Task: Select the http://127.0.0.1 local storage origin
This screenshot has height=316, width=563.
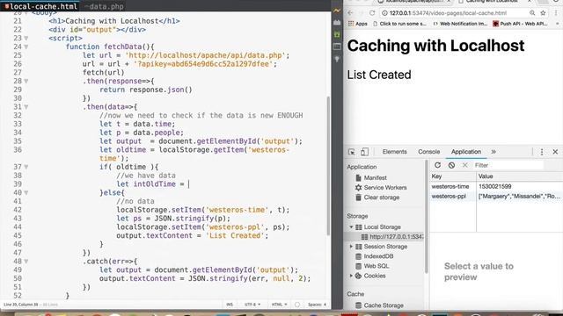Action: pos(392,237)
